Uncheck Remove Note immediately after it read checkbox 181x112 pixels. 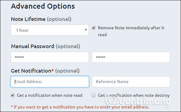[x=94, y=28]
